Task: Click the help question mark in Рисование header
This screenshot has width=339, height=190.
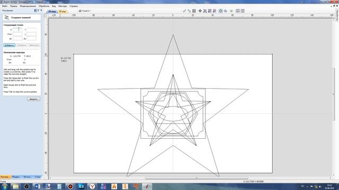Action: pyautogui.click(x=38, y=11)
